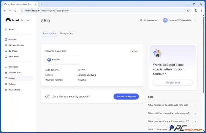The image size is (206, 133).
Task: Reload the page
Action: click(15, 11)
